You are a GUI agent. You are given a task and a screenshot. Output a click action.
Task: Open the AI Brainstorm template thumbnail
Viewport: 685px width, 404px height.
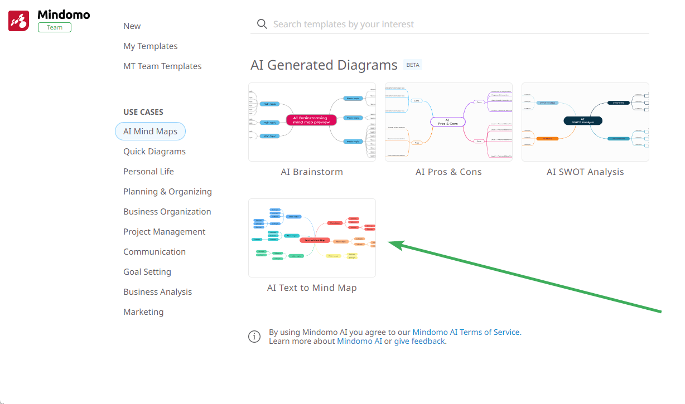[312, 122]
